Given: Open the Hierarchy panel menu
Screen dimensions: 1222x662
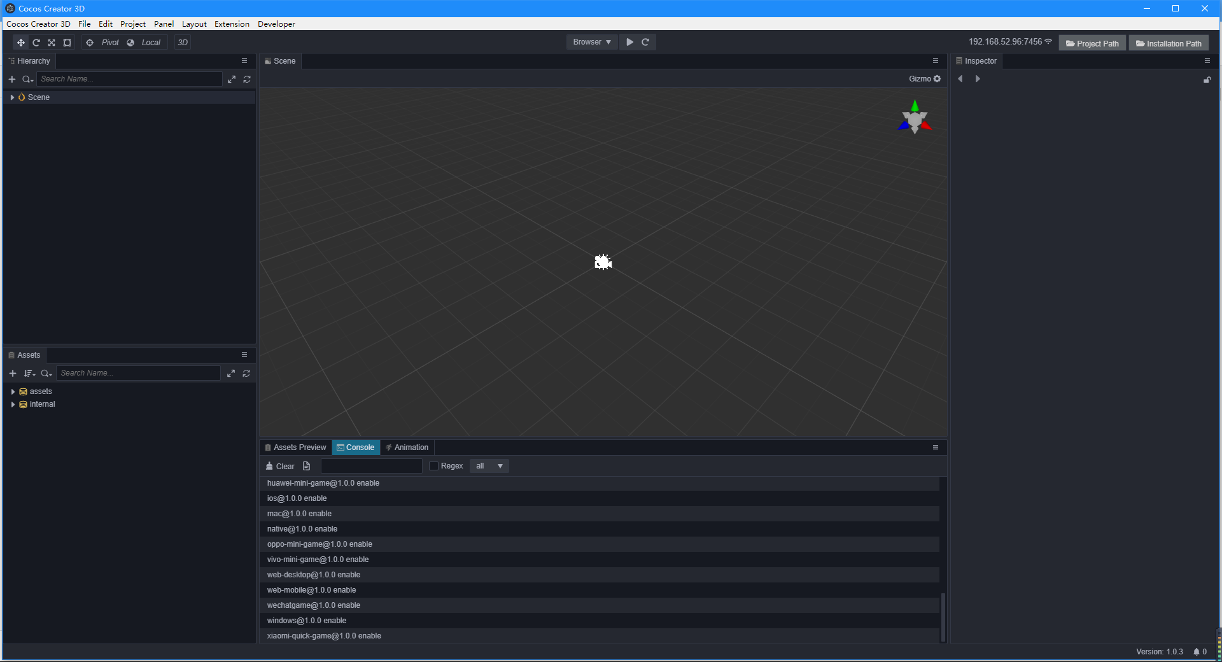Looking at the screenshot, I should [244, 61].
